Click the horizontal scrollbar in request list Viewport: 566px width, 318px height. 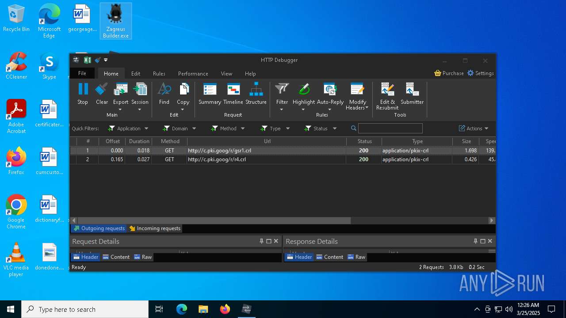(x=214, y=220)
